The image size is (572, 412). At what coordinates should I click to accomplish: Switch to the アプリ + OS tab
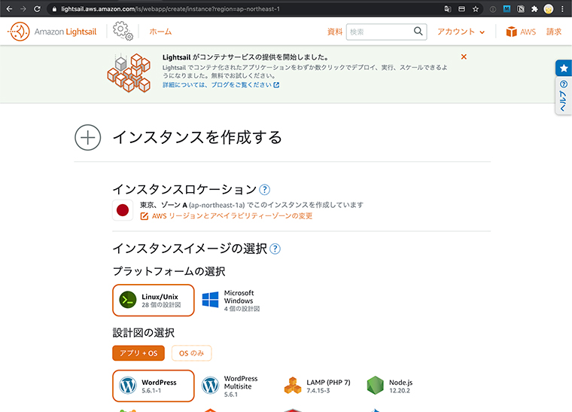pos(138,353)
